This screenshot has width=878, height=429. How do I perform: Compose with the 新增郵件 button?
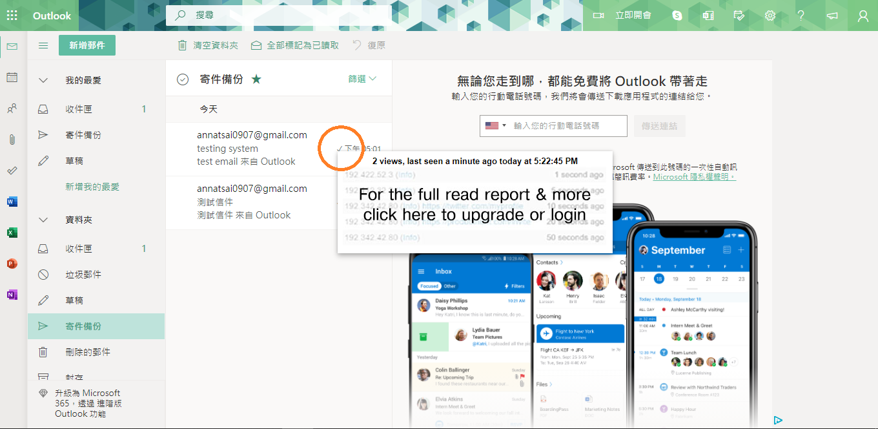[87, 45]
